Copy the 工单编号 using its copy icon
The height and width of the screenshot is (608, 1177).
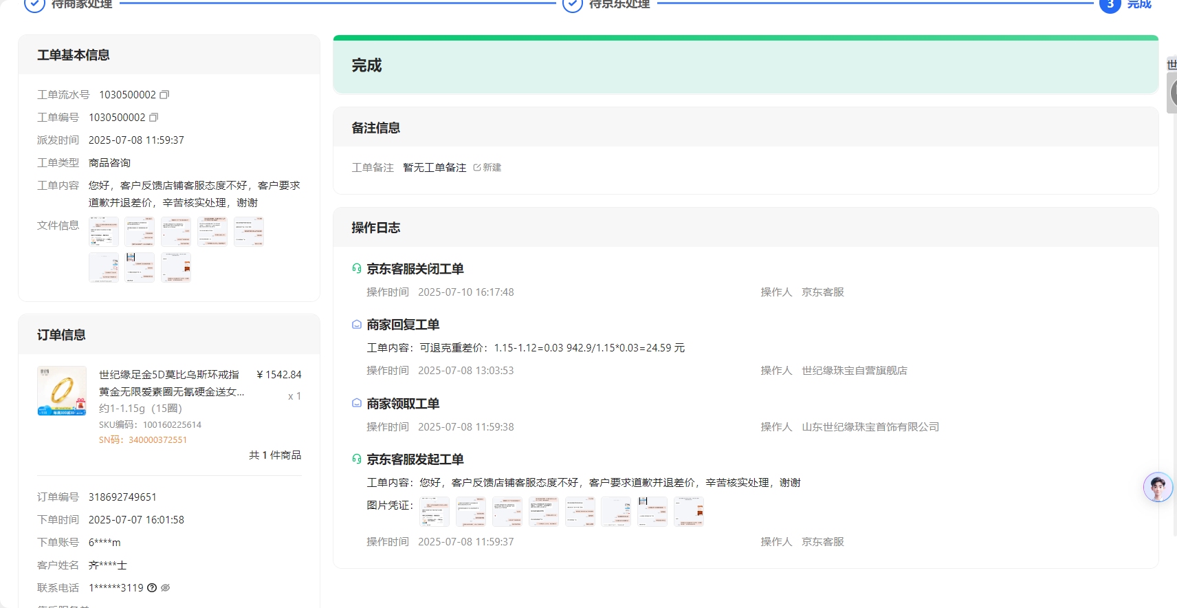pos(154,118)
